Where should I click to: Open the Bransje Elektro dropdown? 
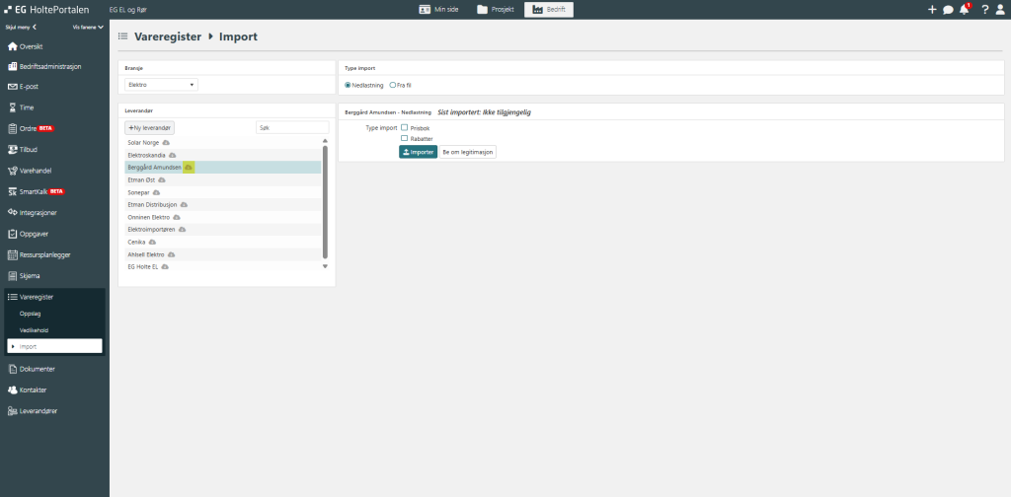click(x=162, y=85)
